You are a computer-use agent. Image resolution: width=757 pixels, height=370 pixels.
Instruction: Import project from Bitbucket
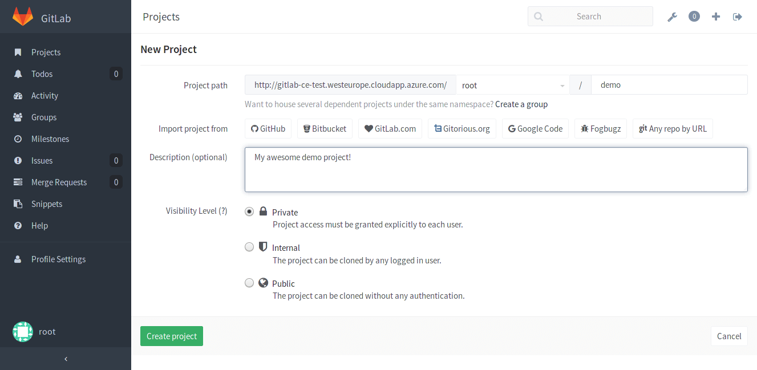[x=325, y=128]
